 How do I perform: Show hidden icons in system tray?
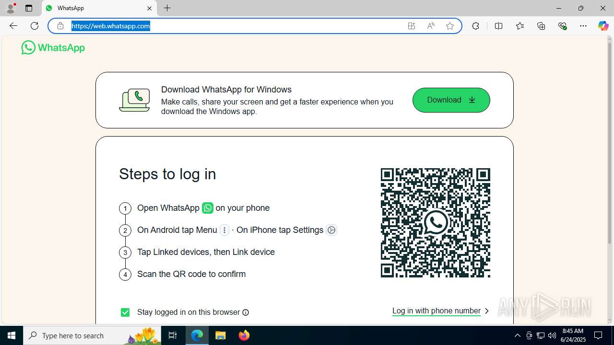pos(517,335)
